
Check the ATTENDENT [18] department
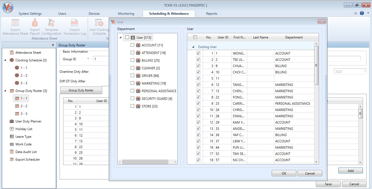pos(133,53)
